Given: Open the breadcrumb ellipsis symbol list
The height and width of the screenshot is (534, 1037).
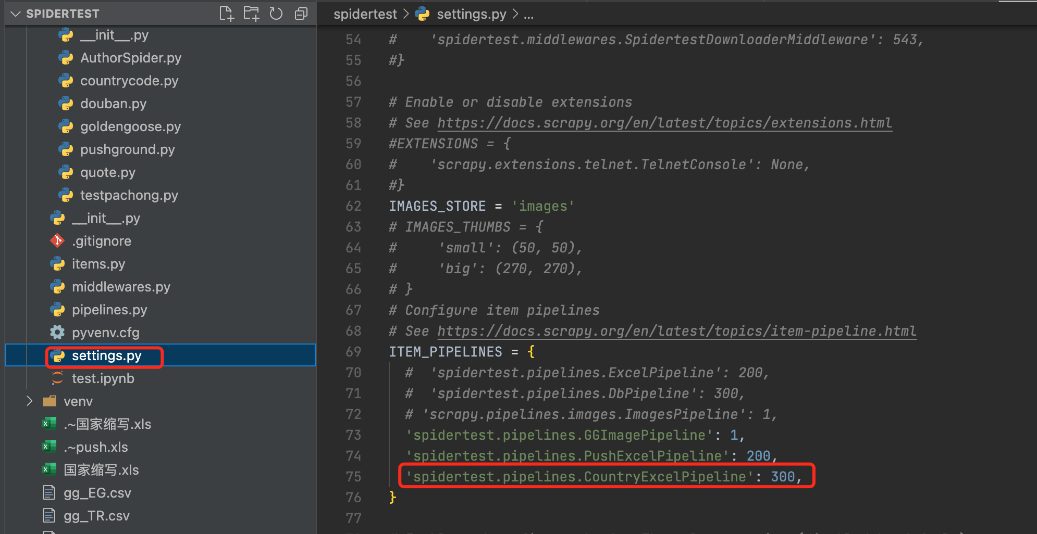Looking at the screenshot, I should click(528, 14).
